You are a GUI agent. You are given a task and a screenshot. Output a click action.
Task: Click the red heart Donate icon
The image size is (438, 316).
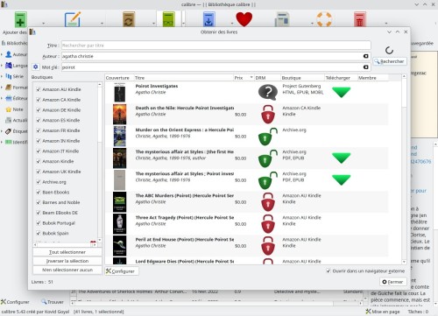[244, 19]
